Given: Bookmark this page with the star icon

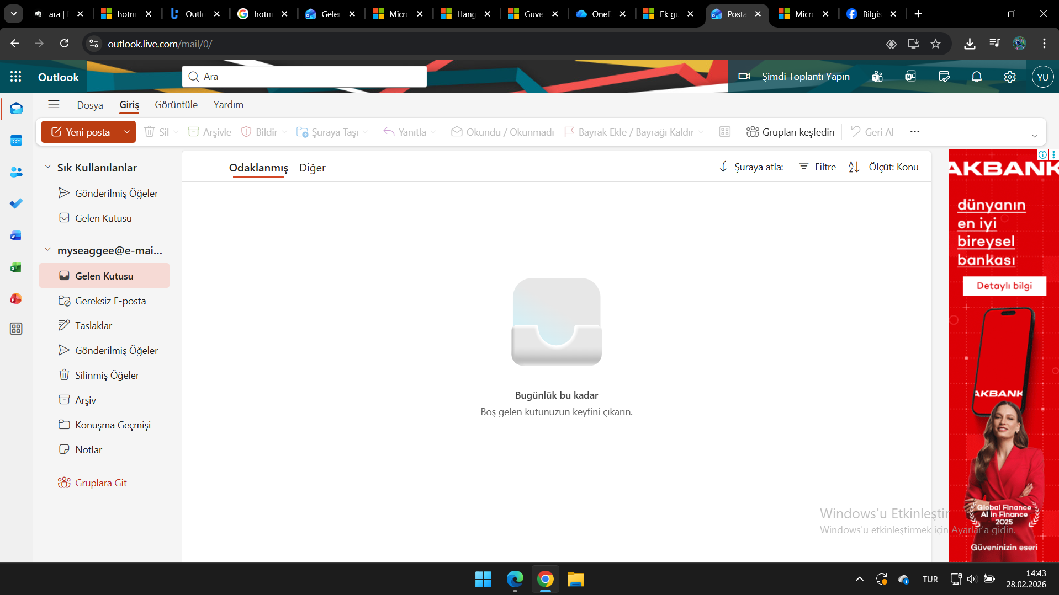Looking at the screenshot, I should pyautogui.click(x=935, y=44).
